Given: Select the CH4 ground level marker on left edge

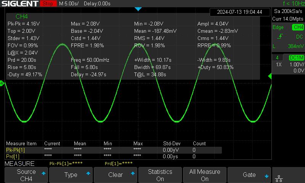Looking at the screenshot, I should pos(2,83).
